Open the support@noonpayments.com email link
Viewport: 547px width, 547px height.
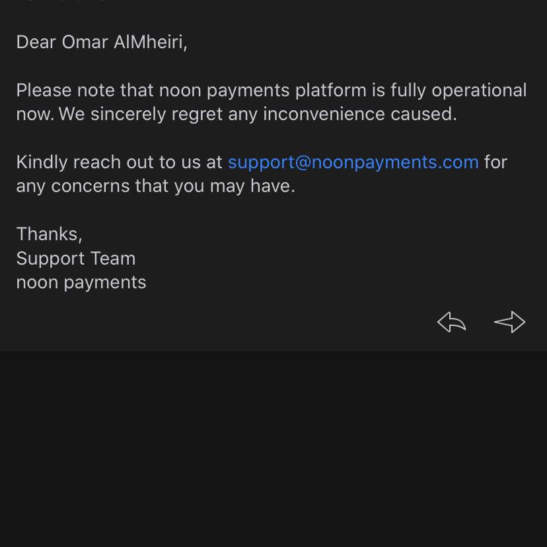point(353,162)
